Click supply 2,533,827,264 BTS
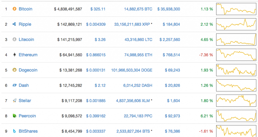Viewport: 258px width, 137px height. (133, 131)
